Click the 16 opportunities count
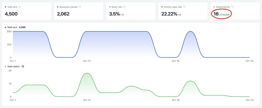 point(216,14)
